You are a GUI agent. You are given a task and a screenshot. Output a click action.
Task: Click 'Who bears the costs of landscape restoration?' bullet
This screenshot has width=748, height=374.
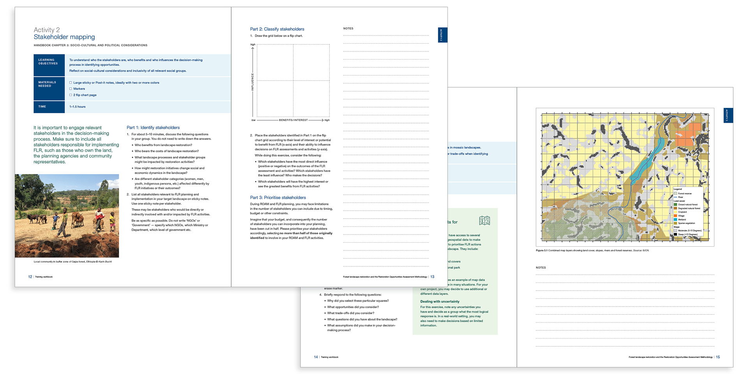click(166, 151)
